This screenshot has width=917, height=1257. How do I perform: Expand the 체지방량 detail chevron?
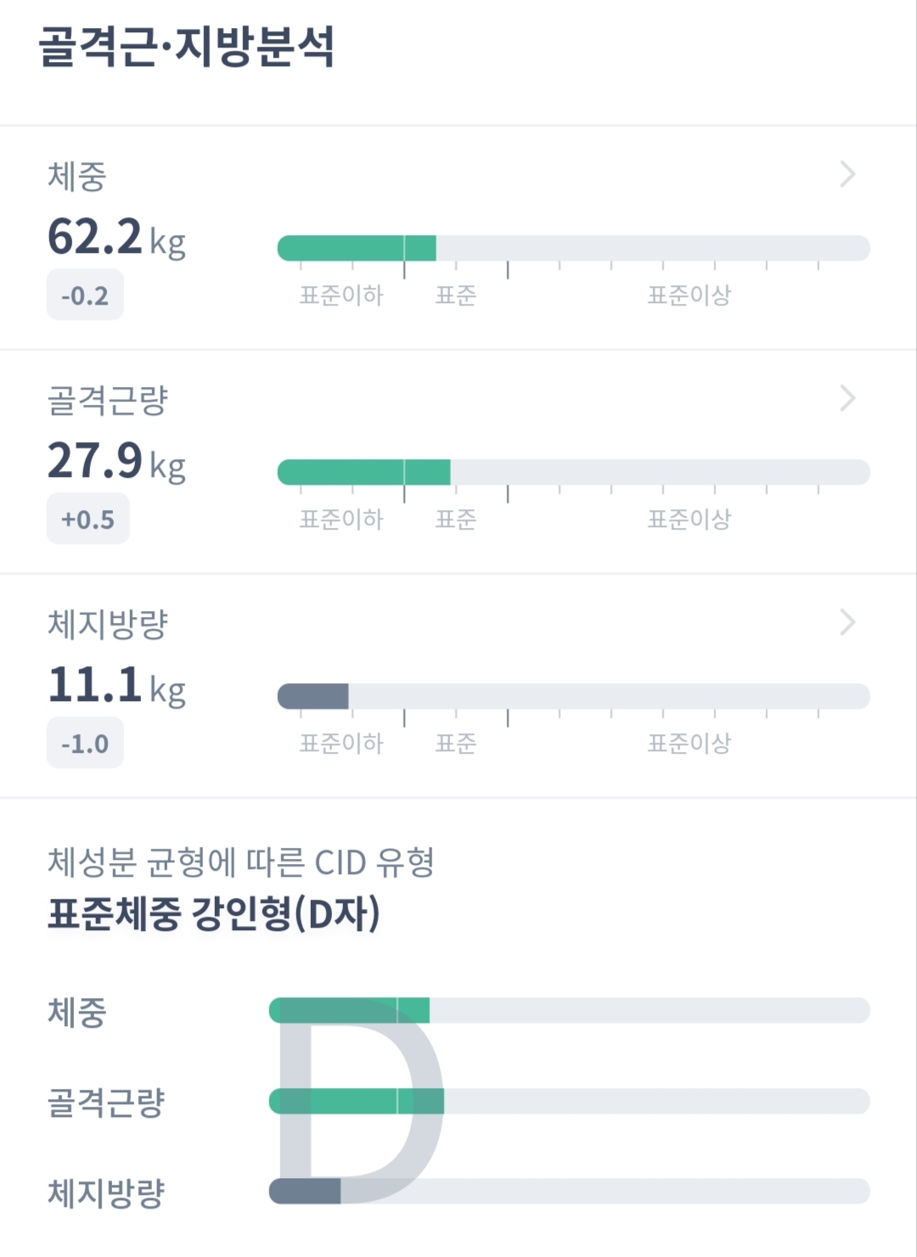(x=847, y=622)
